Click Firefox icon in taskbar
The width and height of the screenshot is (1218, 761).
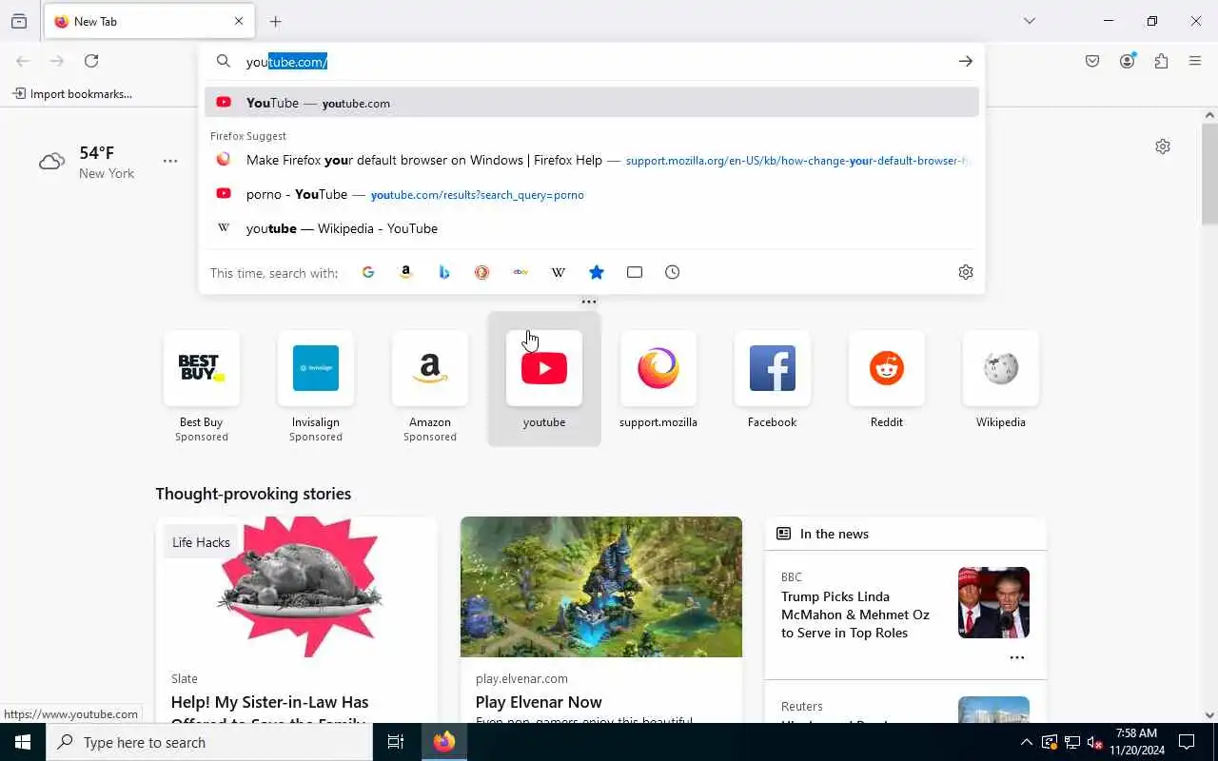444,742
